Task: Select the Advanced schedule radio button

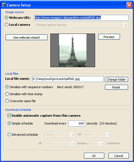Action: (x=9, y=135)
